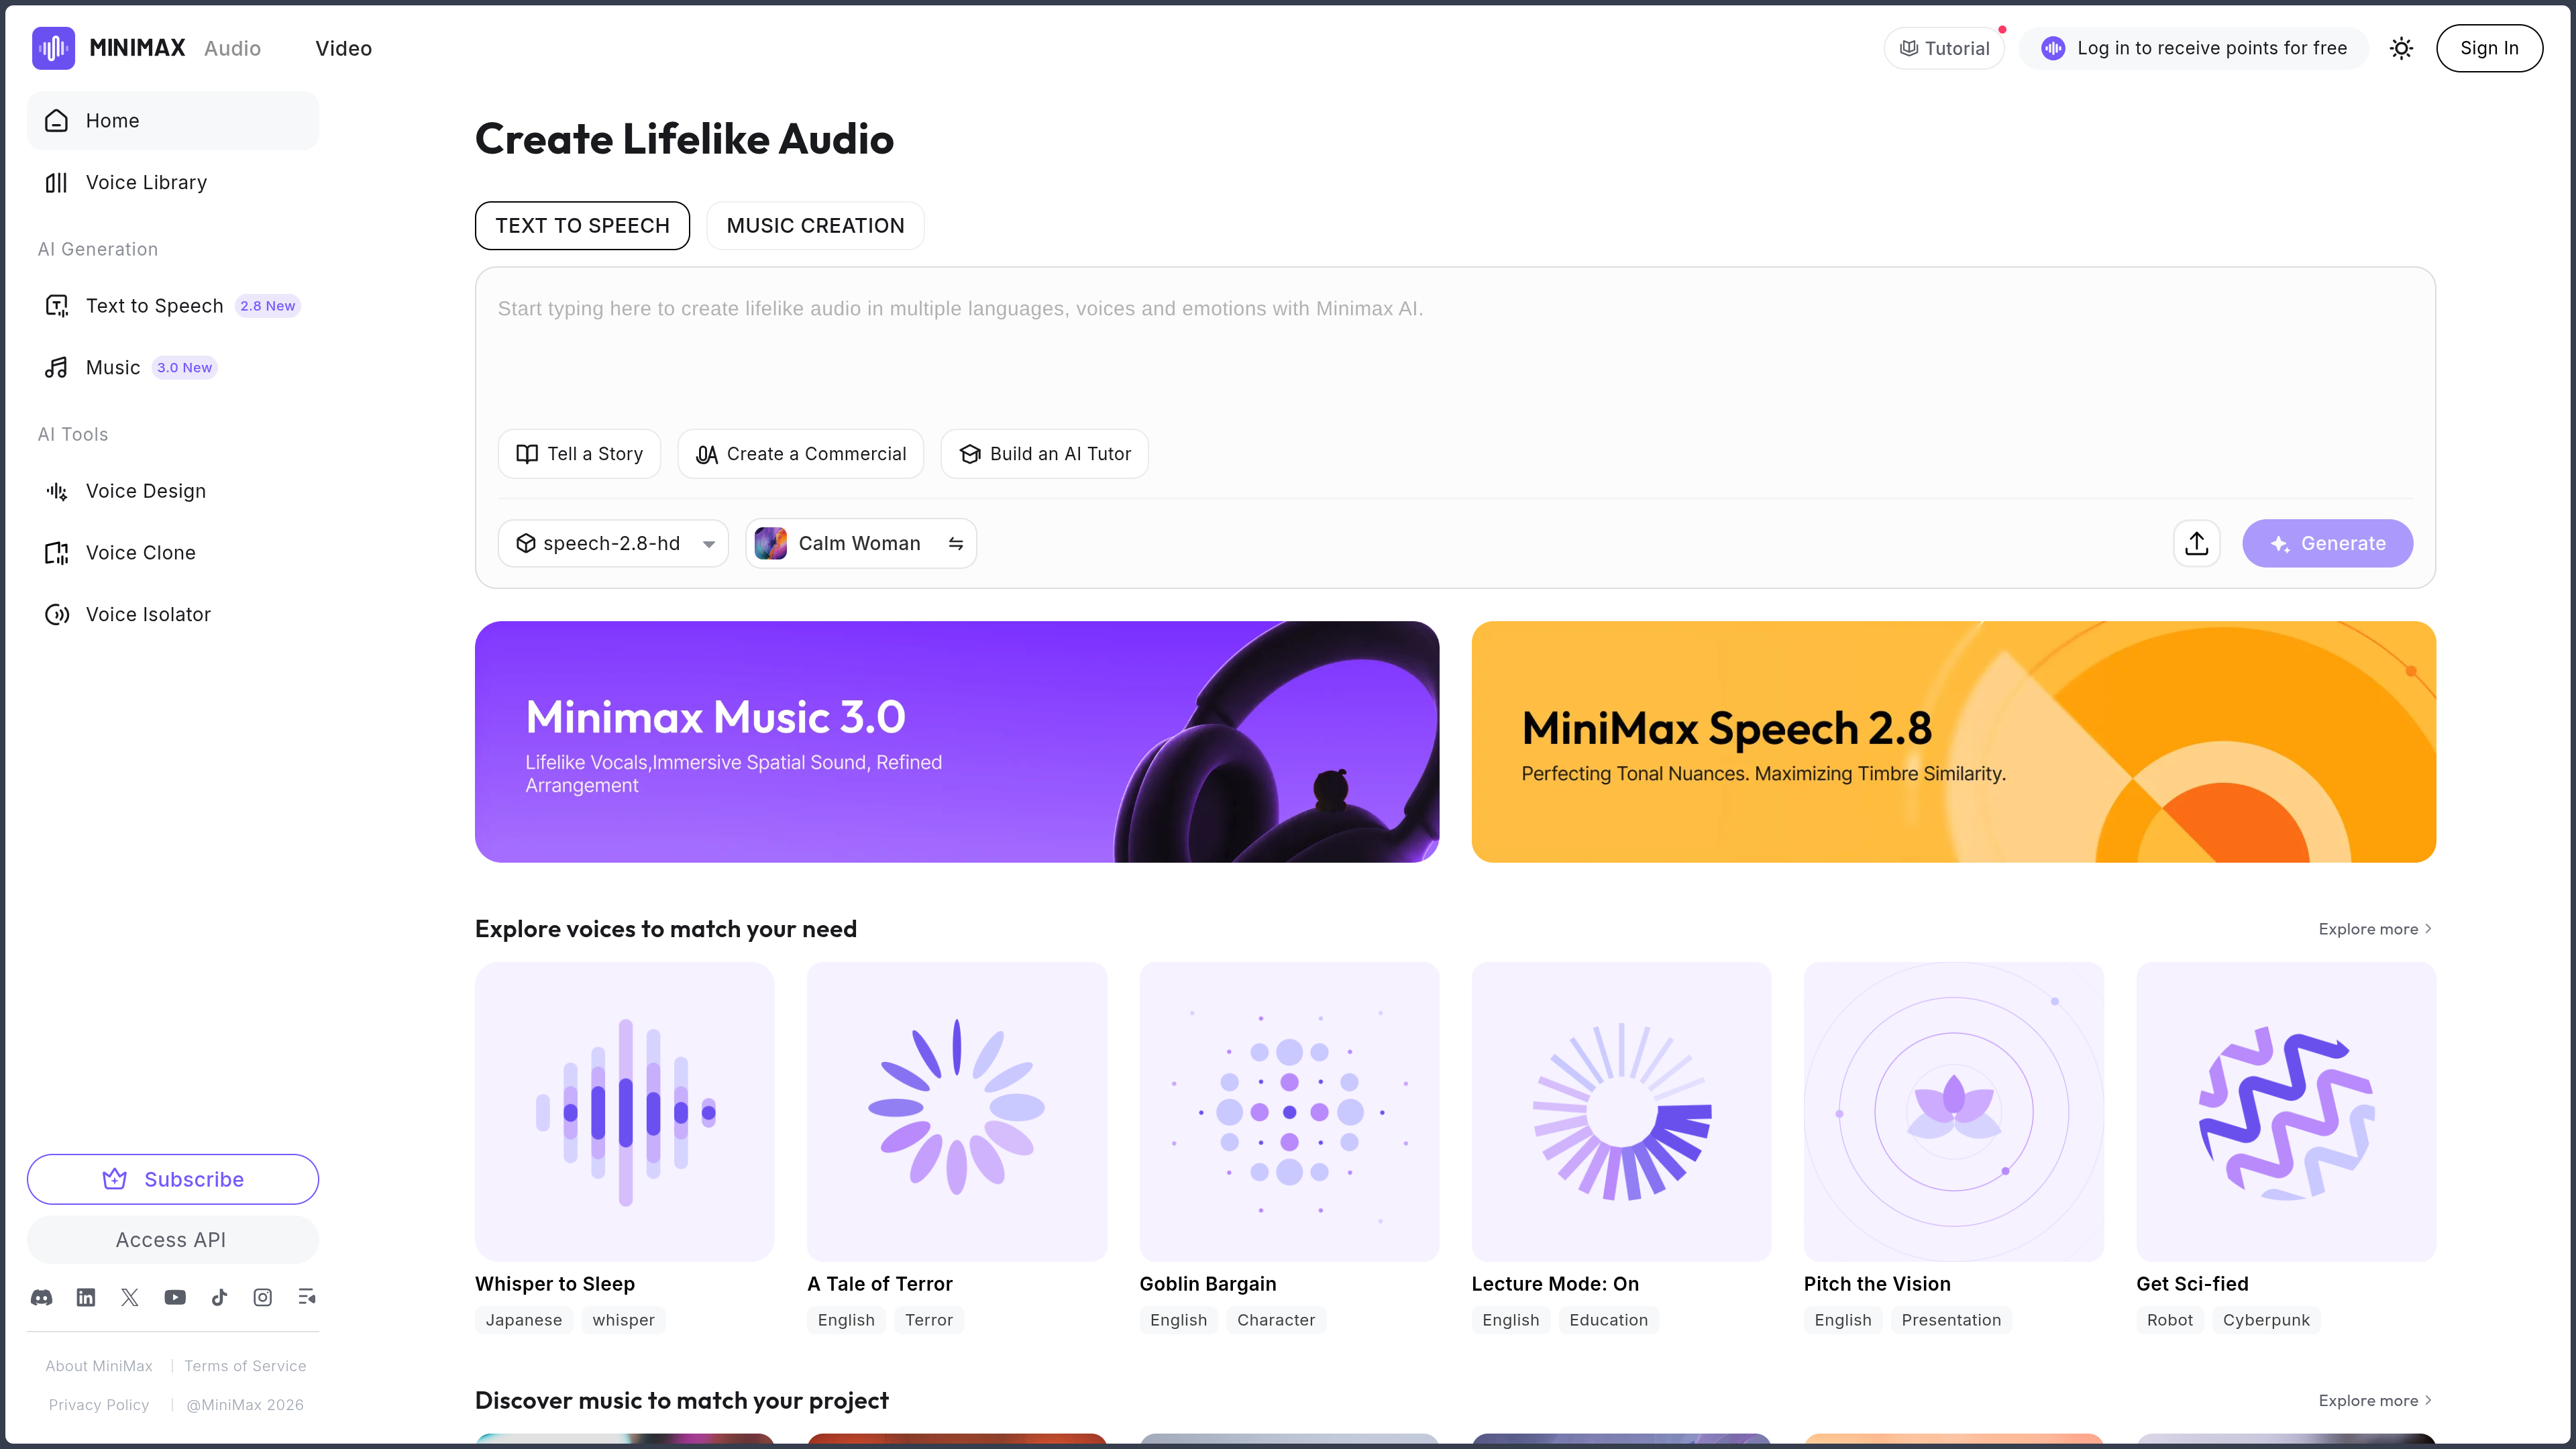2576x1449 pixels.
Task: Click the Lecture Mode: On card title
Action: click(1555, 1284)
